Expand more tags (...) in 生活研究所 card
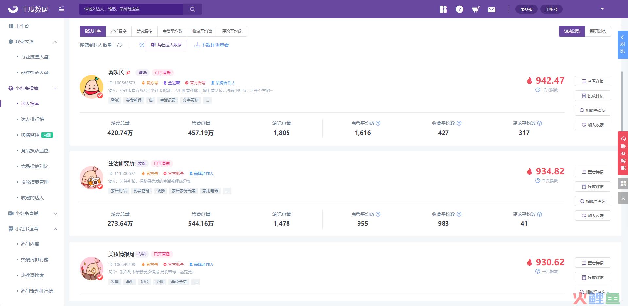628x306 pixels. pos(227,191)
